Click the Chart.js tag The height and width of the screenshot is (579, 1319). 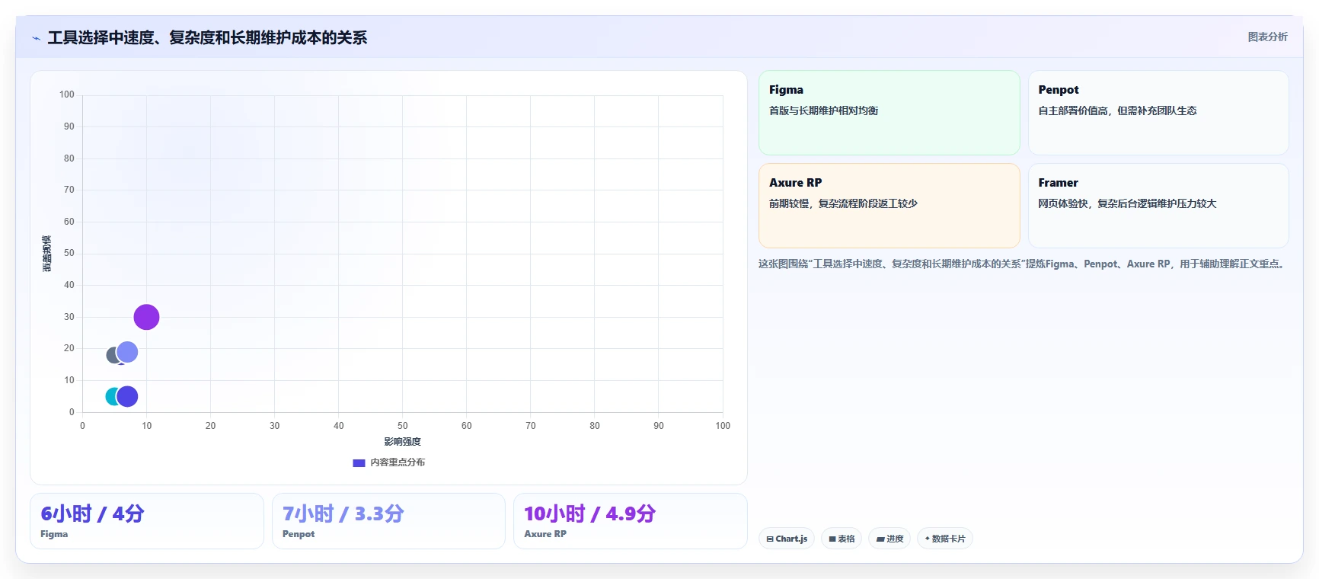787,539
